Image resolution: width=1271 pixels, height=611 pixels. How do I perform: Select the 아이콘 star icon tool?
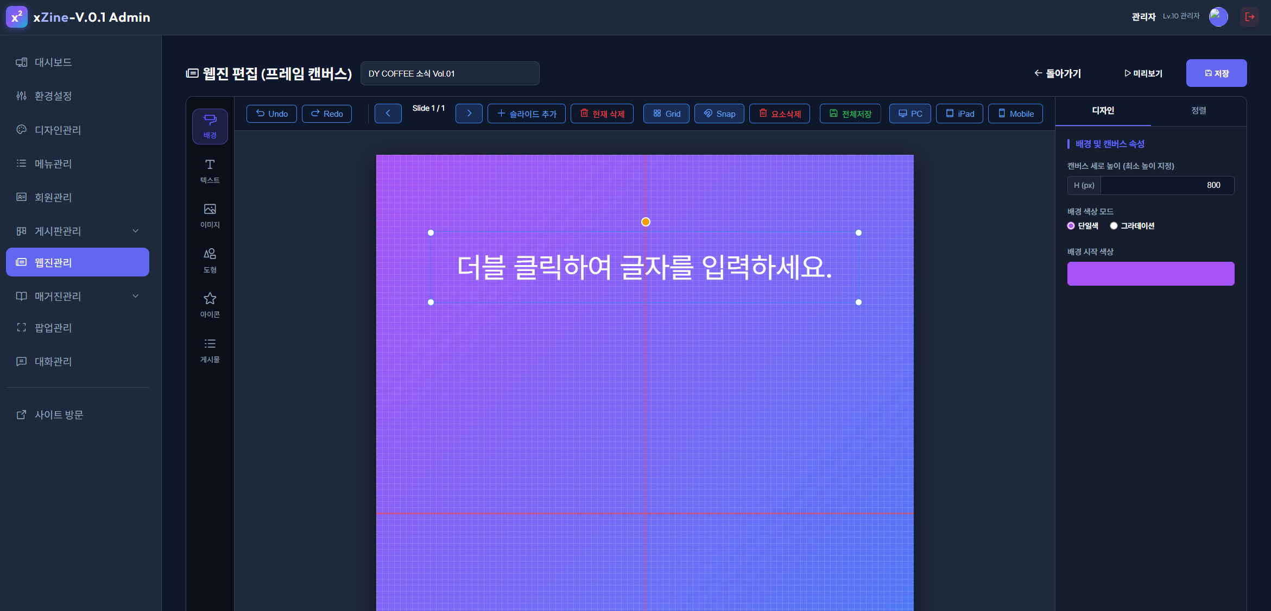click(x=210, y=306)
